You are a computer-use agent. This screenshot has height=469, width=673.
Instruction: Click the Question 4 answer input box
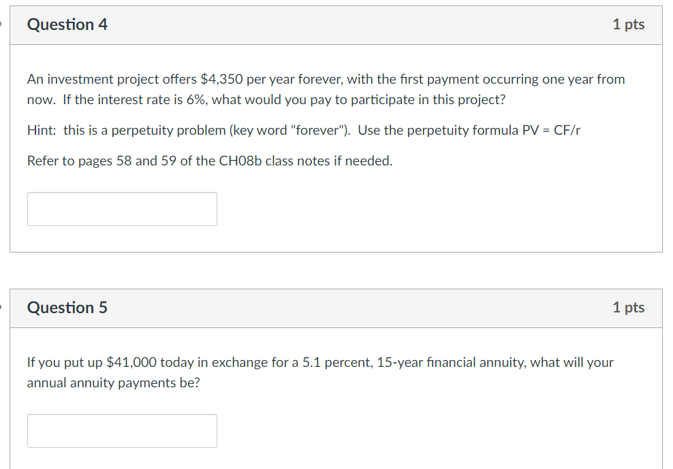coord(122,209)
